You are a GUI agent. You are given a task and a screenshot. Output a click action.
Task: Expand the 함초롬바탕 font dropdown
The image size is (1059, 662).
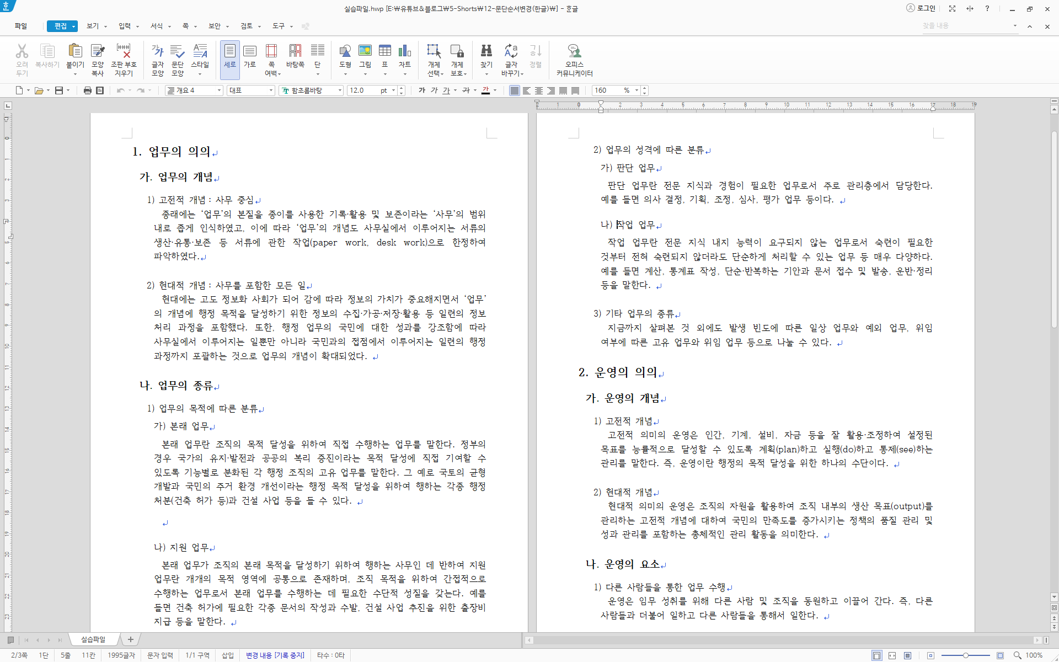(340, 90)
